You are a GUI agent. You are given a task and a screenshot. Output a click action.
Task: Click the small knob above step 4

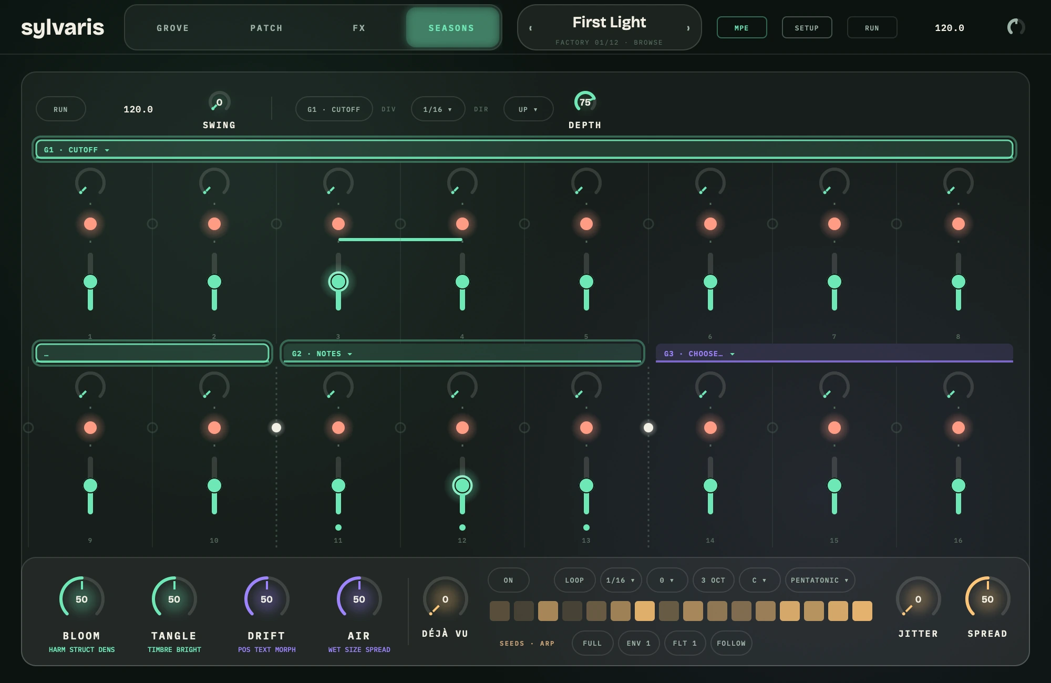pos(462,183)
